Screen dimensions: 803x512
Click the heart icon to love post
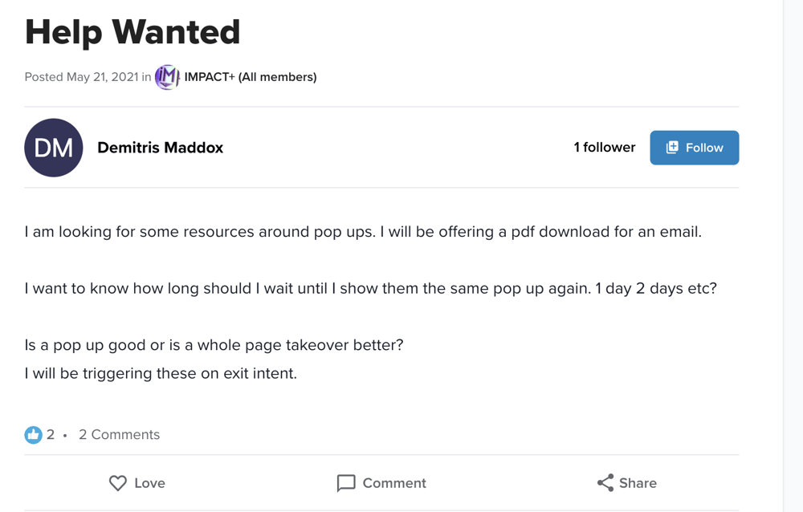tap(118, 483)
